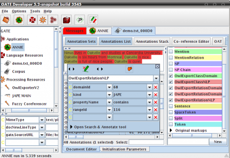Open the kind feature name dropdown
This screenshot has height=158, width=230.
click(109, 95)
